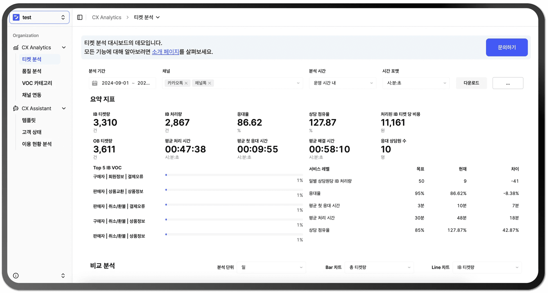Toggle the sidebar panel icon

80,17
